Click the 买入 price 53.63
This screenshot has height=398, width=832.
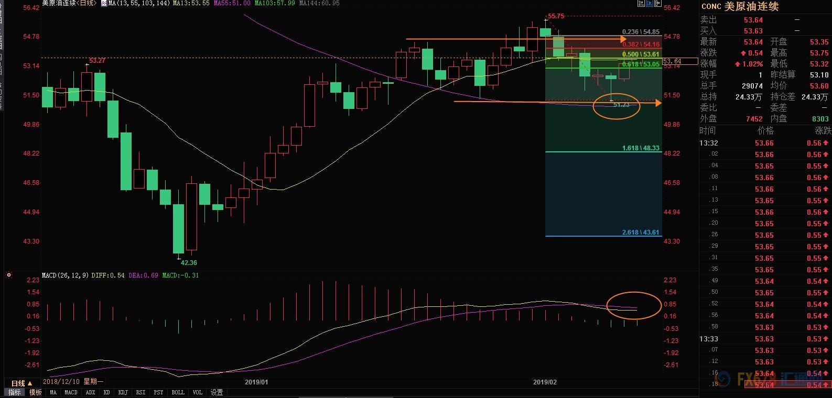753,31
